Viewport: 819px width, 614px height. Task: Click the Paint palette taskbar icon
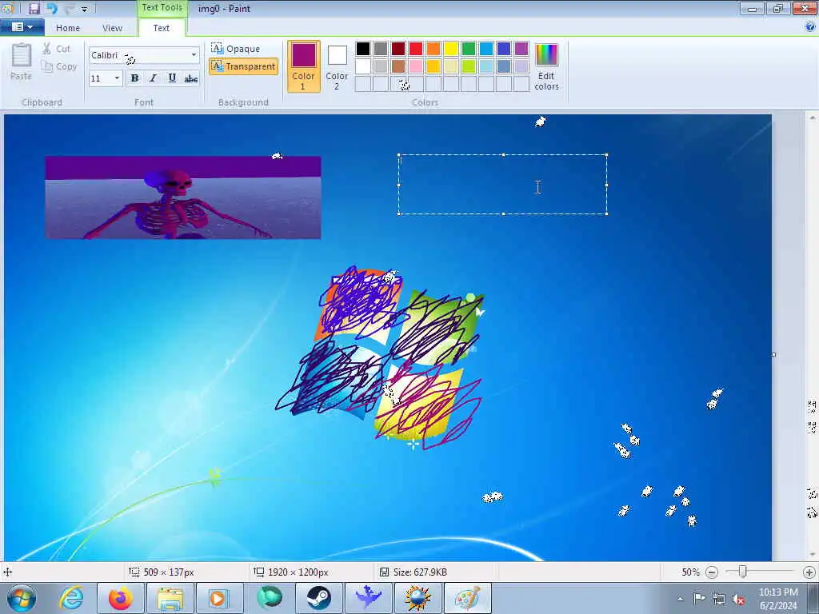point(467,598)
